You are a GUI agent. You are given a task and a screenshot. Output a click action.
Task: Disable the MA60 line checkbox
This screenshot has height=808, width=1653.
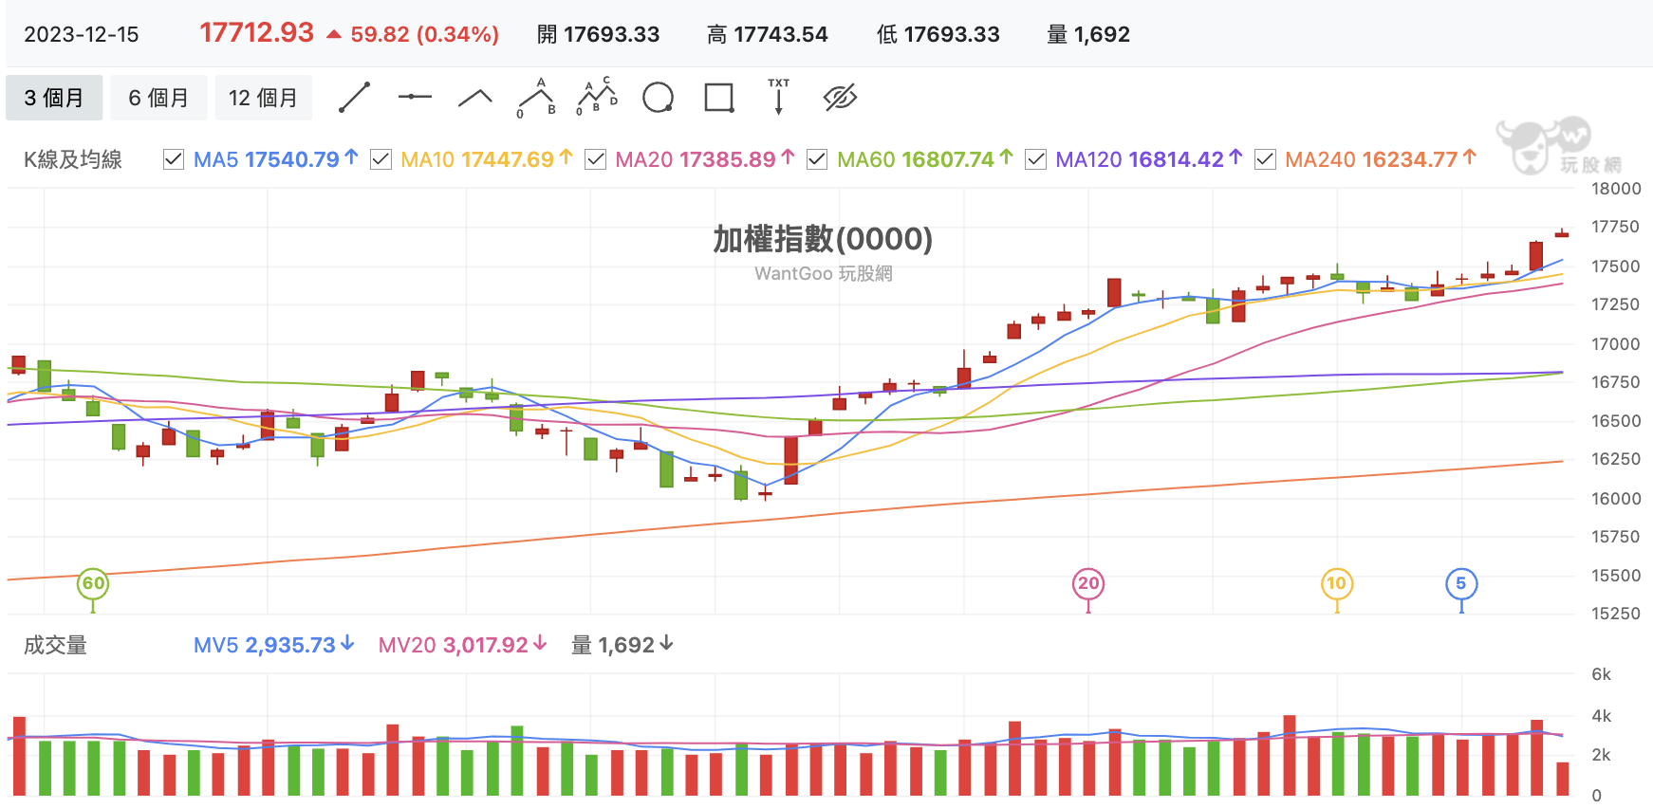(816, 159)
